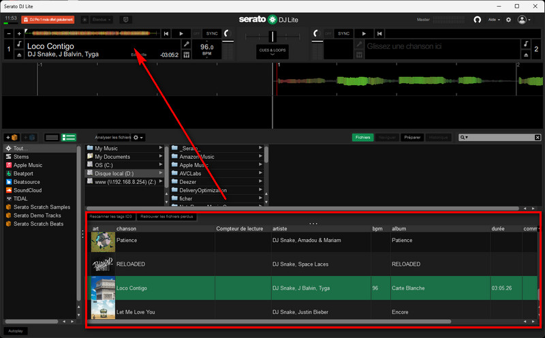Jump to start of deck 1 track
This screenshot has height=338, width=545.
(166, 33)
